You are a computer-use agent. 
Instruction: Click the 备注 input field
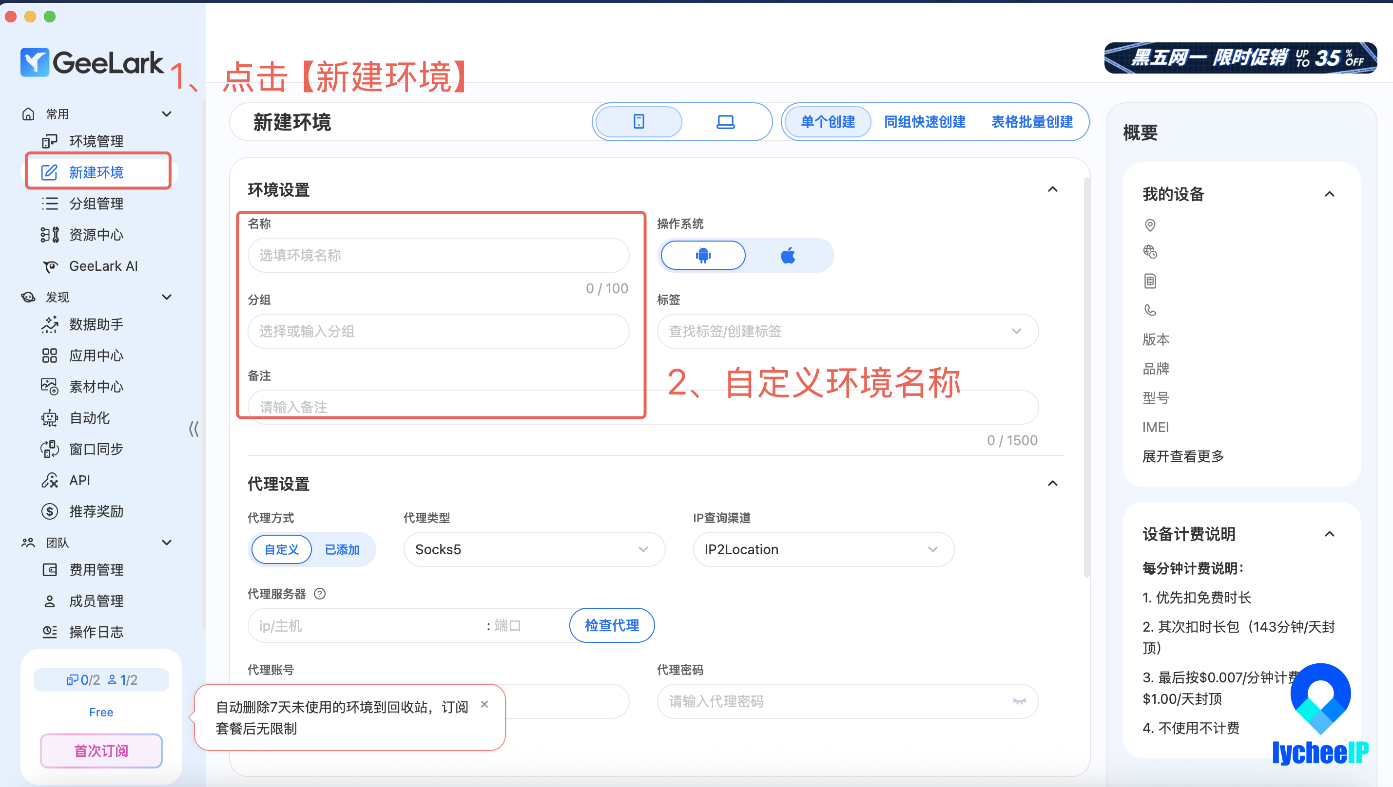[643, 407]
